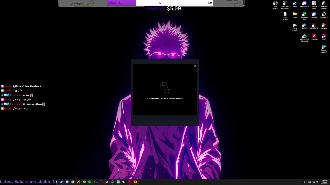Open Call of Duty taskbar icon
This screenshot has height=185, width=330.
pyautogui.click(x=124, y=182)
